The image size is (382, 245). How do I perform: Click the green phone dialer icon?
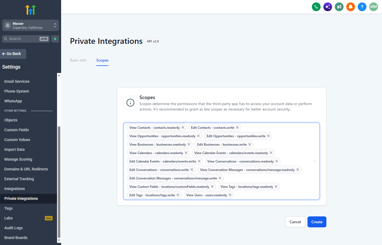point(316,7)
